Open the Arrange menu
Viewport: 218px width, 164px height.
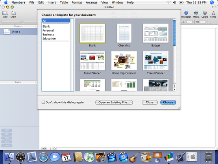[x=91, y=2]
